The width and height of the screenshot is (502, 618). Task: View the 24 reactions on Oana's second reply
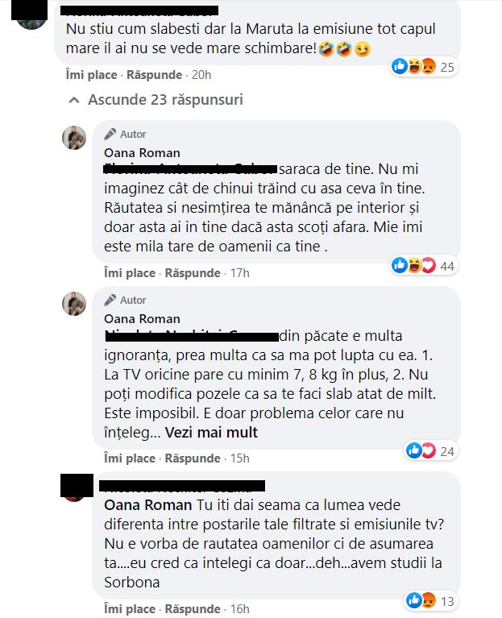coord(431,451)
